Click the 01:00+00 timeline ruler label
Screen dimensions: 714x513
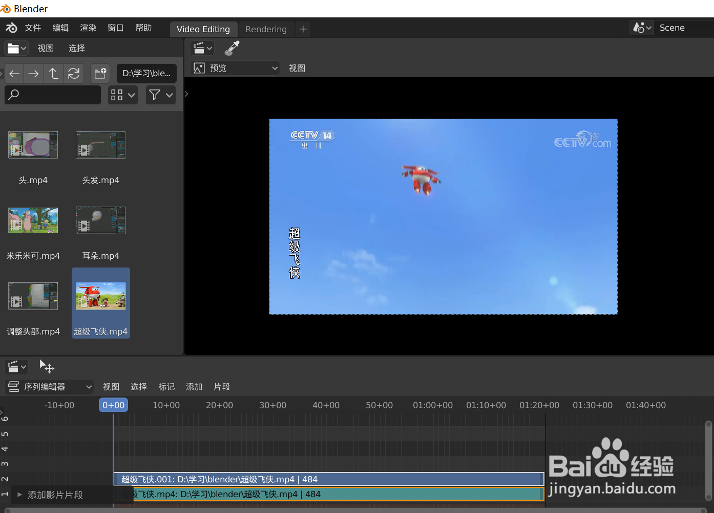(x=433, y=405)
